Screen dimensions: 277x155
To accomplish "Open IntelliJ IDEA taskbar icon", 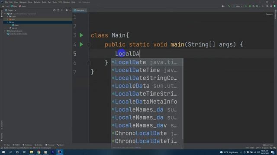I will point(60,152).
